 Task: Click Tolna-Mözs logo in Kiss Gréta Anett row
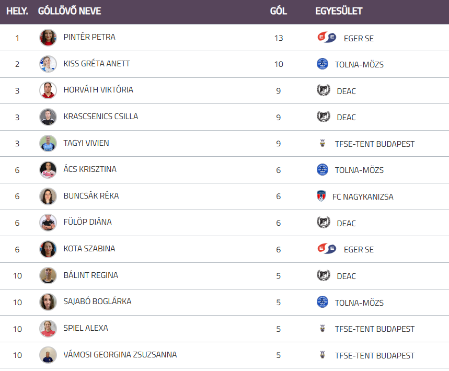tap(323, 64)
